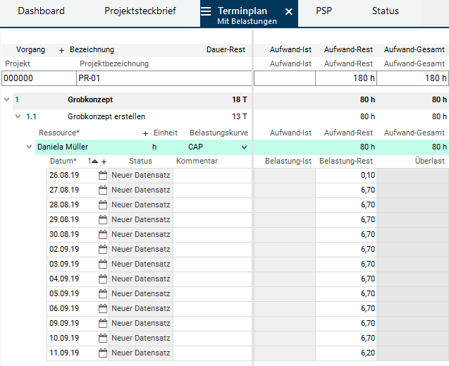This screenshot has height=366, width=449.
Task: Select the project Aufwand-Ist empty field
Action: coord(285,78)
